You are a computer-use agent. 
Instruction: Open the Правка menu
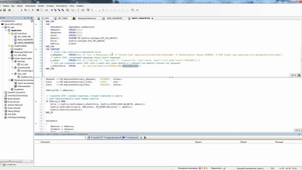click(6, 6)
